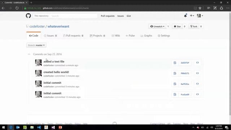231x130 pixels.
Task: Open File Explorer from the taskbar
Action: pos(32,127)
